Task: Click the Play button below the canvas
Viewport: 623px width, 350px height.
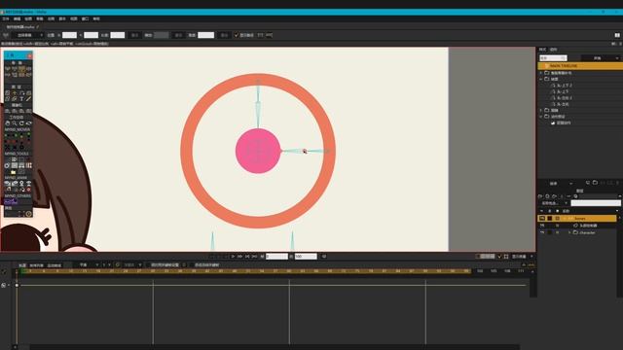Action: (233, 257)
